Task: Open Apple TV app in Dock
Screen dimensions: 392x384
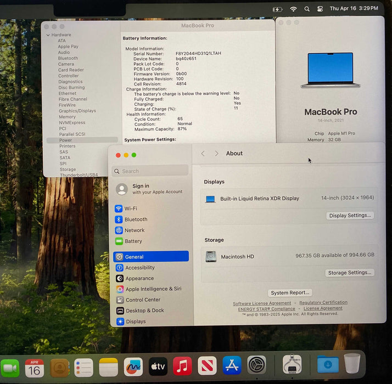Action: click(x=158, y=366)
